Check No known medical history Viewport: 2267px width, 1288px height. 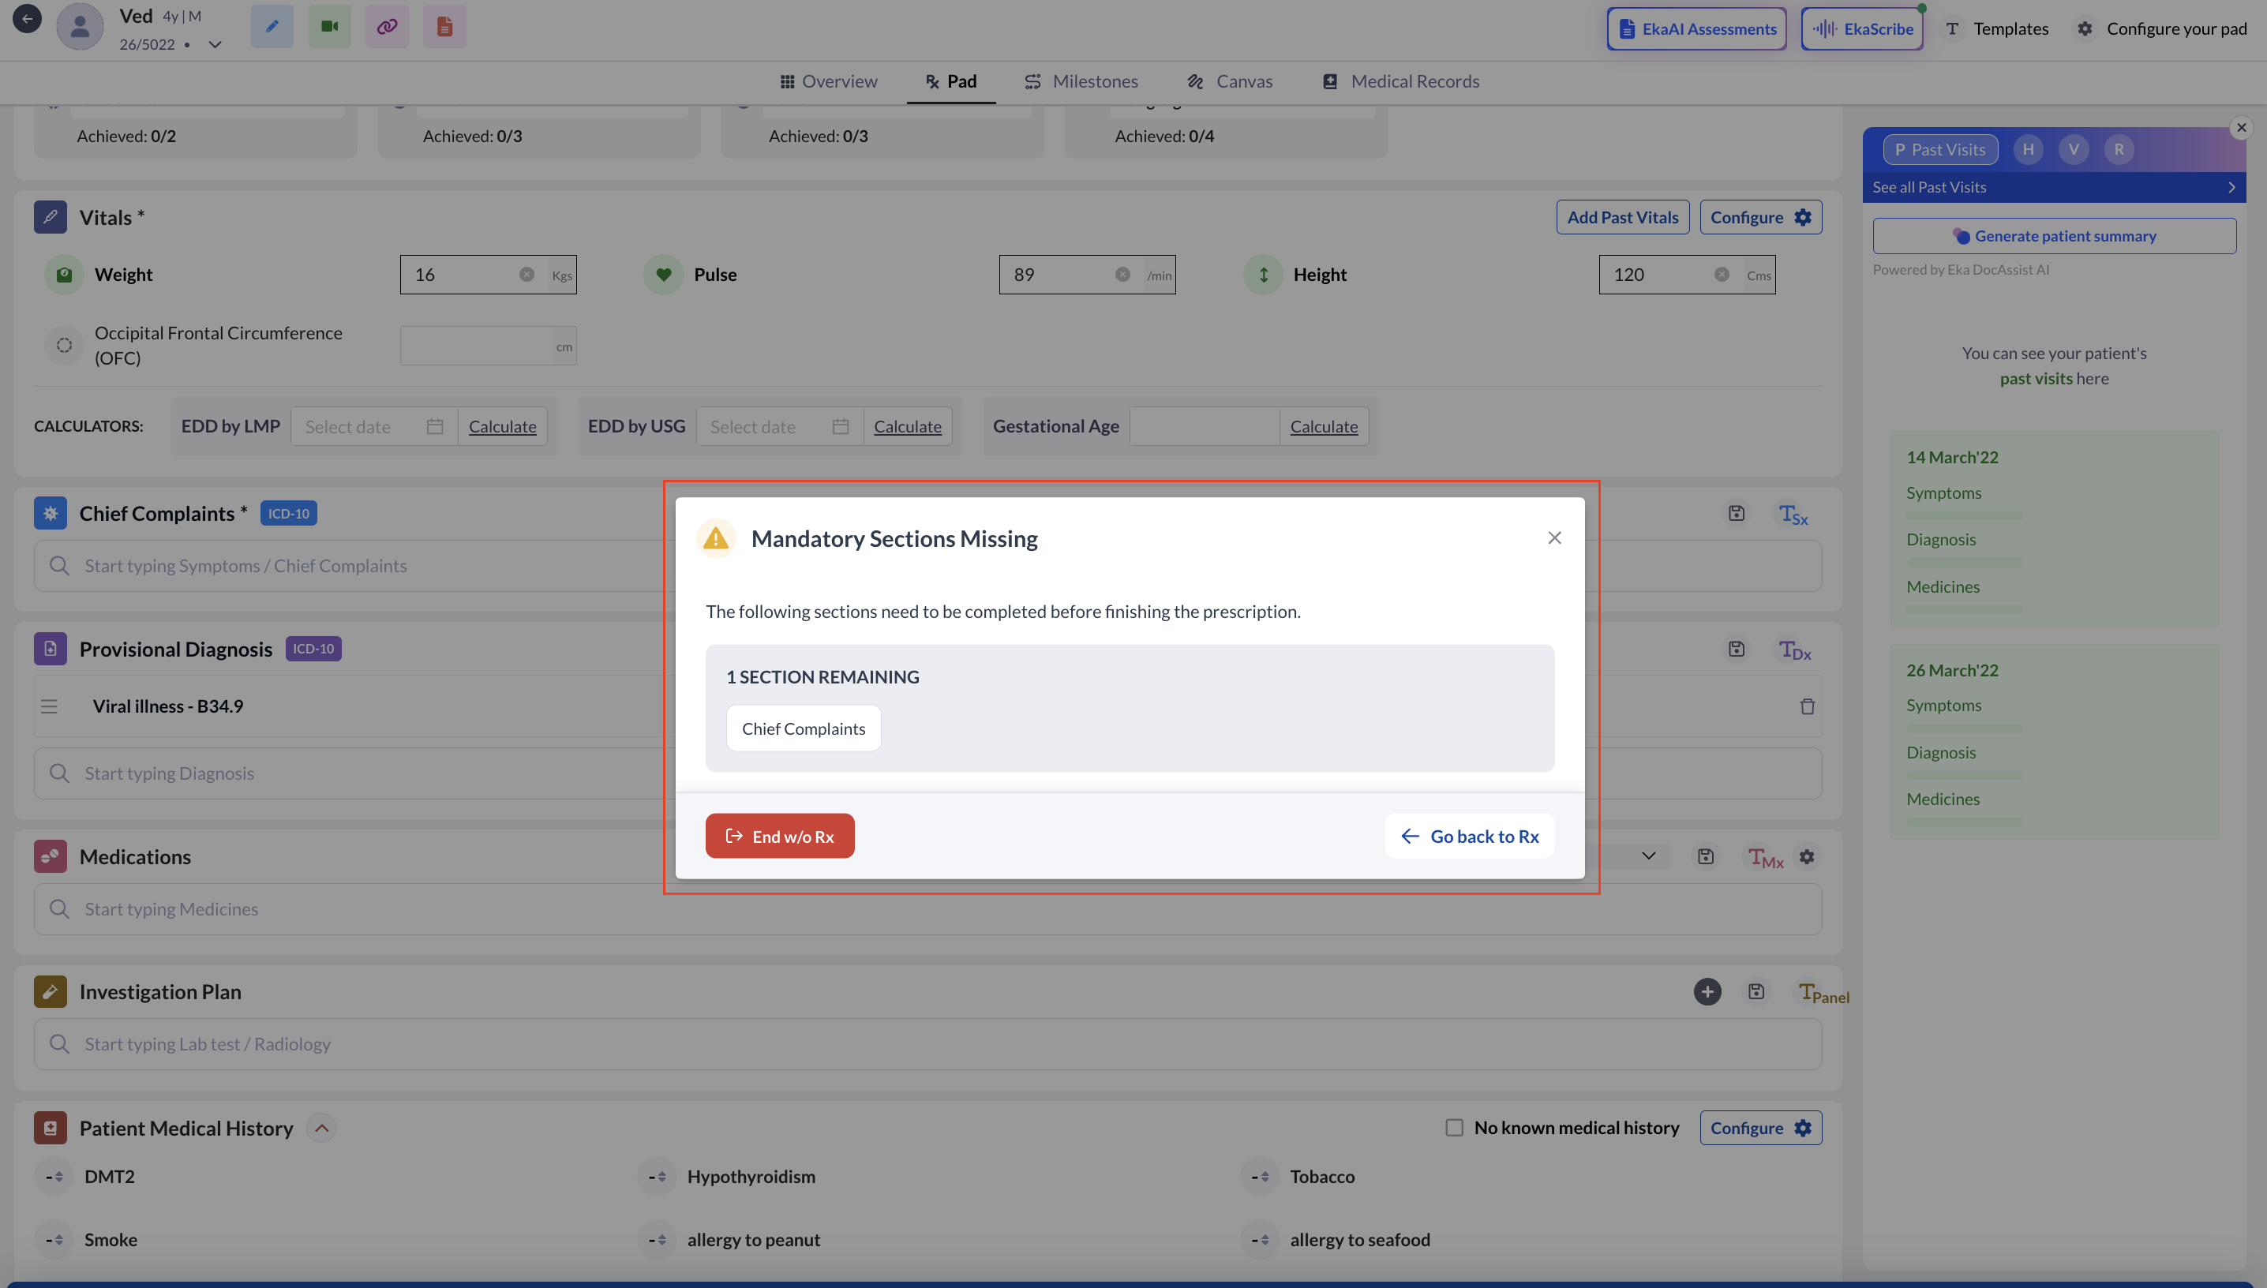(x=1454, y=1127)
